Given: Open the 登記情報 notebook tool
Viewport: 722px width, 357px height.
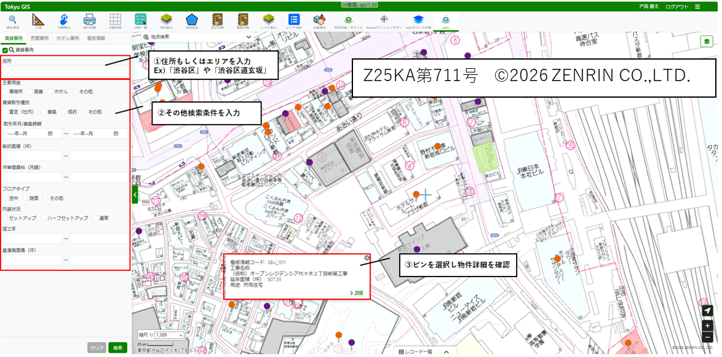Looking at the screenshot, I should pos(217,22).
